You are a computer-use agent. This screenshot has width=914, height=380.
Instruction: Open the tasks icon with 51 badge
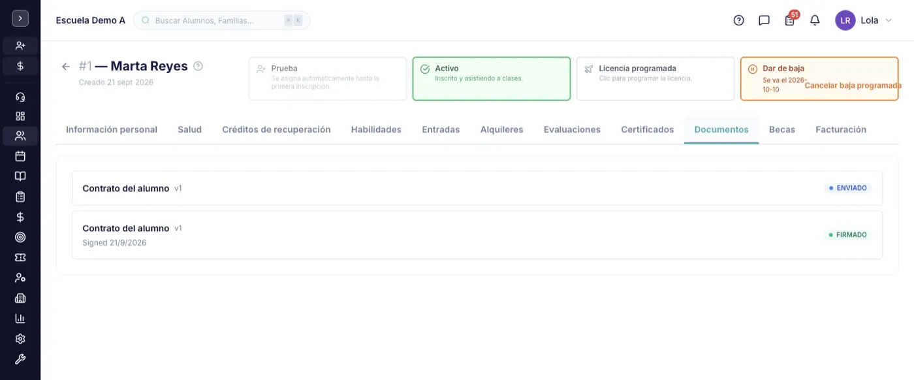(x=790, y=20)
